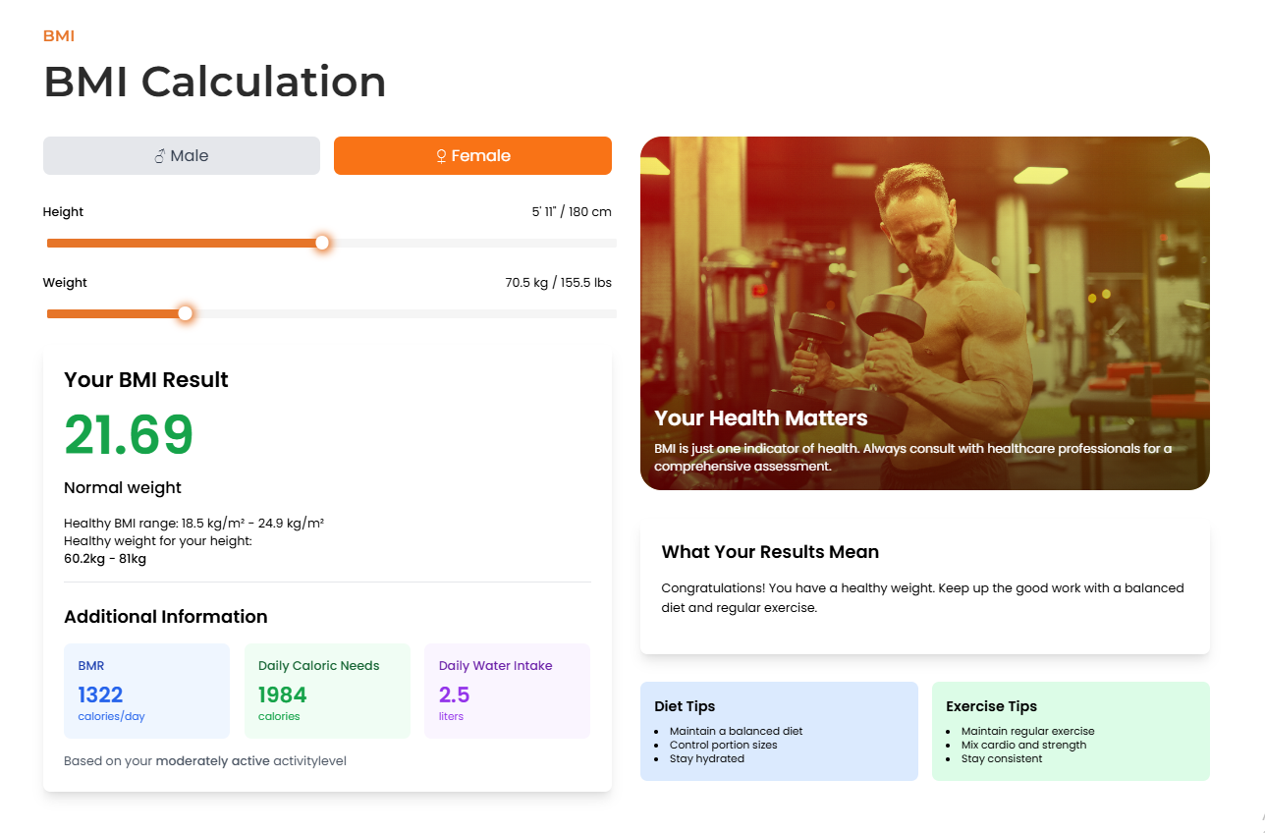Click the orange BMI section label
The width and height of the screenshot is (1265, 833).
59,36
